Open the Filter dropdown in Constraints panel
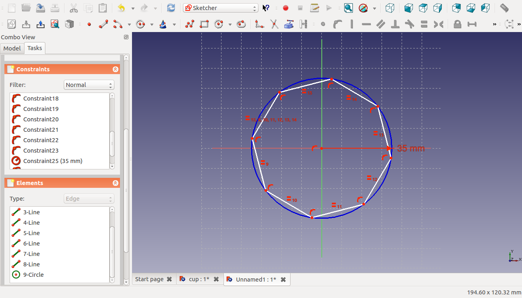The width and height of the screenshot is (522, 298). click(89, 85)
